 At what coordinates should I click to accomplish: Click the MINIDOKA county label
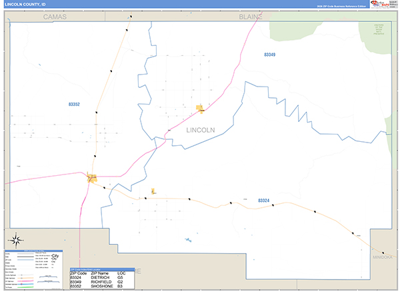pyautogui.click(x=383, y=257)
